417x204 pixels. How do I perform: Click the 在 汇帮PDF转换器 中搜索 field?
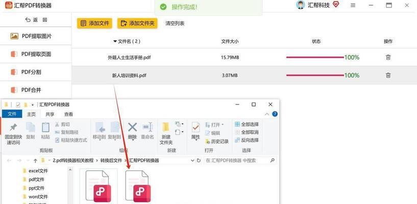click(240, 161)
